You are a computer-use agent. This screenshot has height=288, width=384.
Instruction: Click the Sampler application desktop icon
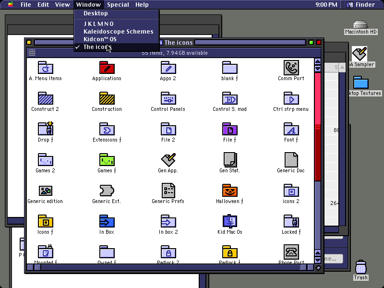click(360, 54)
